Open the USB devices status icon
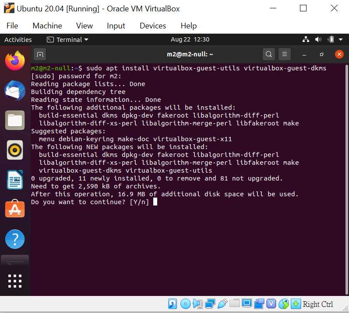Screen dimensions: 349x313 (222, 304)
